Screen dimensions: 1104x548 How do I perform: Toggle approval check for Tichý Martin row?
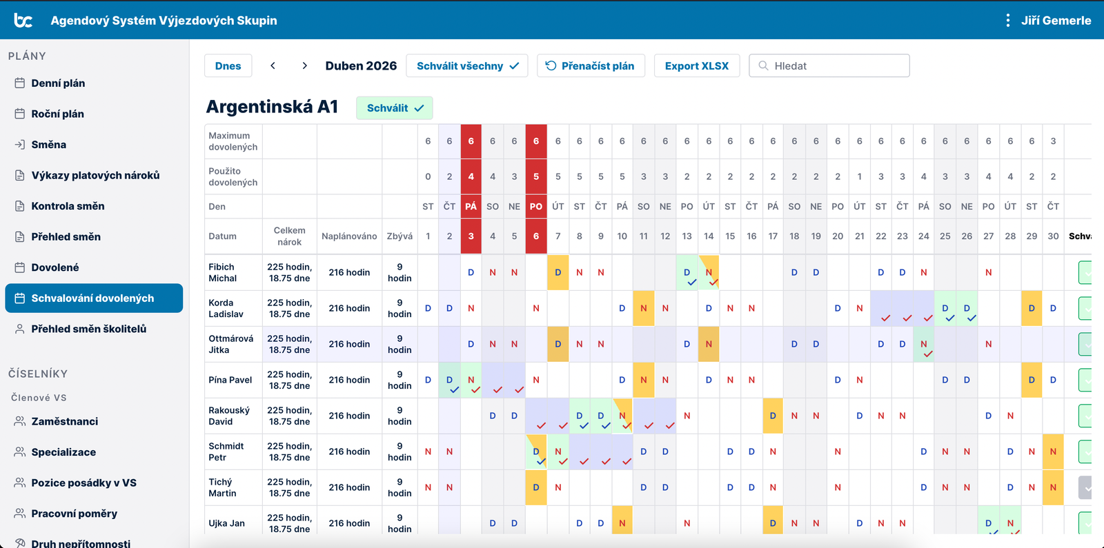pyautogui.click(x=1085, y=488)
